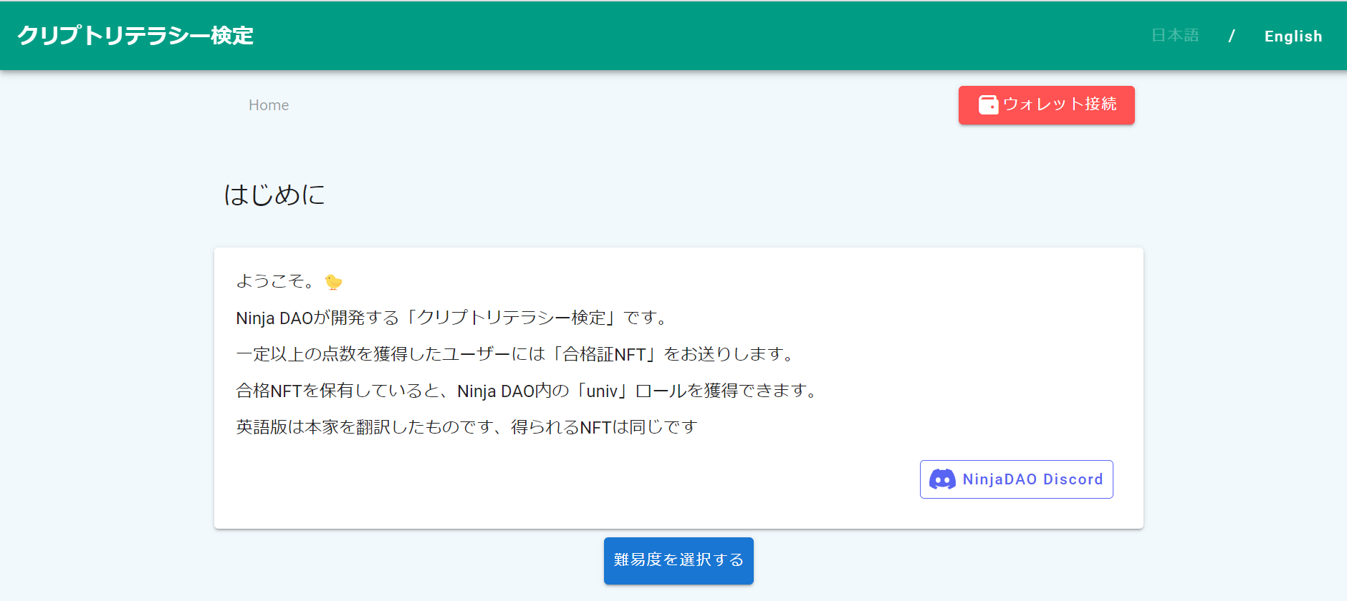The height and width of the screenshot is (601, 1347).
Task: Open the Home breadcrumb link
Action: point(269,105)
